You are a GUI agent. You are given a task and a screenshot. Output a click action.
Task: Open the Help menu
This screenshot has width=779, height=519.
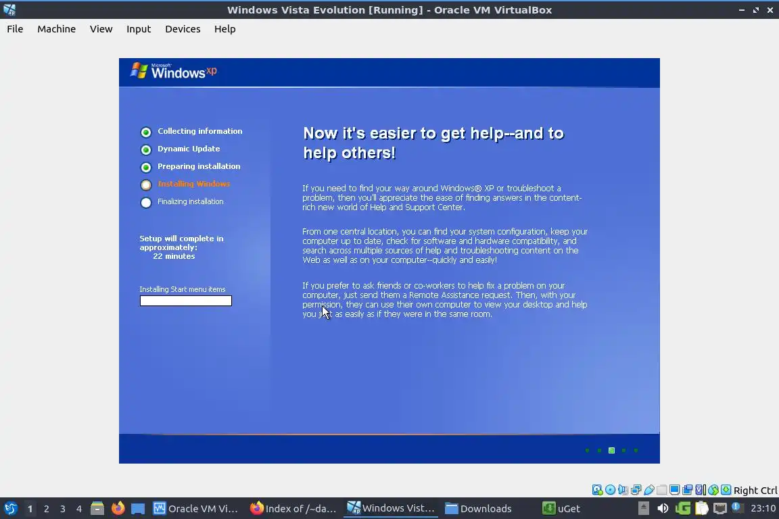click(x=225, y=29)
